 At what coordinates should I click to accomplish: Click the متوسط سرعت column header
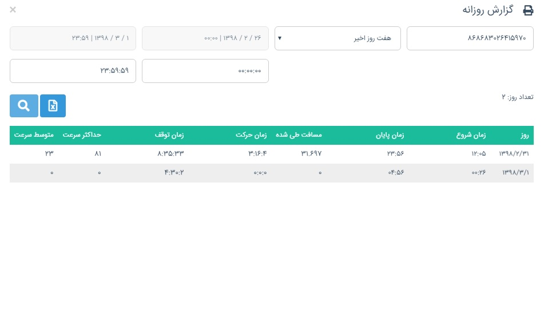(32, 136)
